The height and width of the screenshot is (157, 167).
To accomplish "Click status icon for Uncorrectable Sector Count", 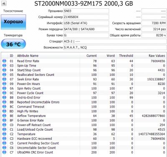I will (5, 148).
